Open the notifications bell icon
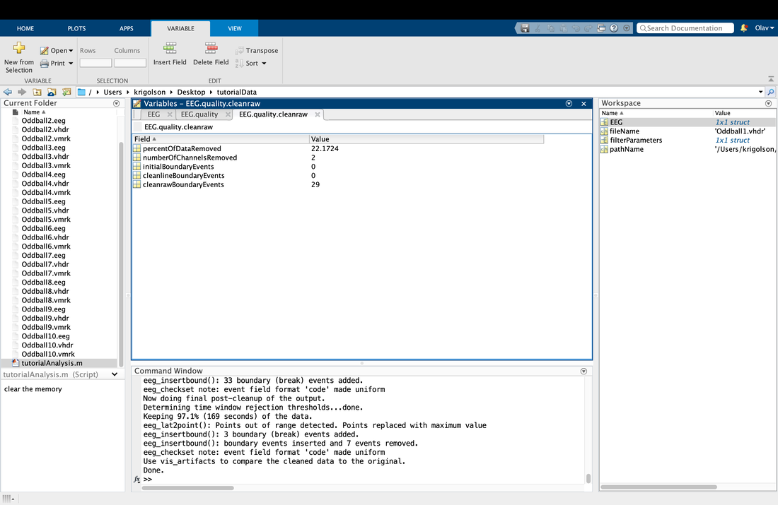778x505 pixels. click(x=744, y=28)
